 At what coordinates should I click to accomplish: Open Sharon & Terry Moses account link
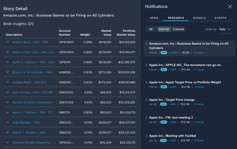coord(33,72)
